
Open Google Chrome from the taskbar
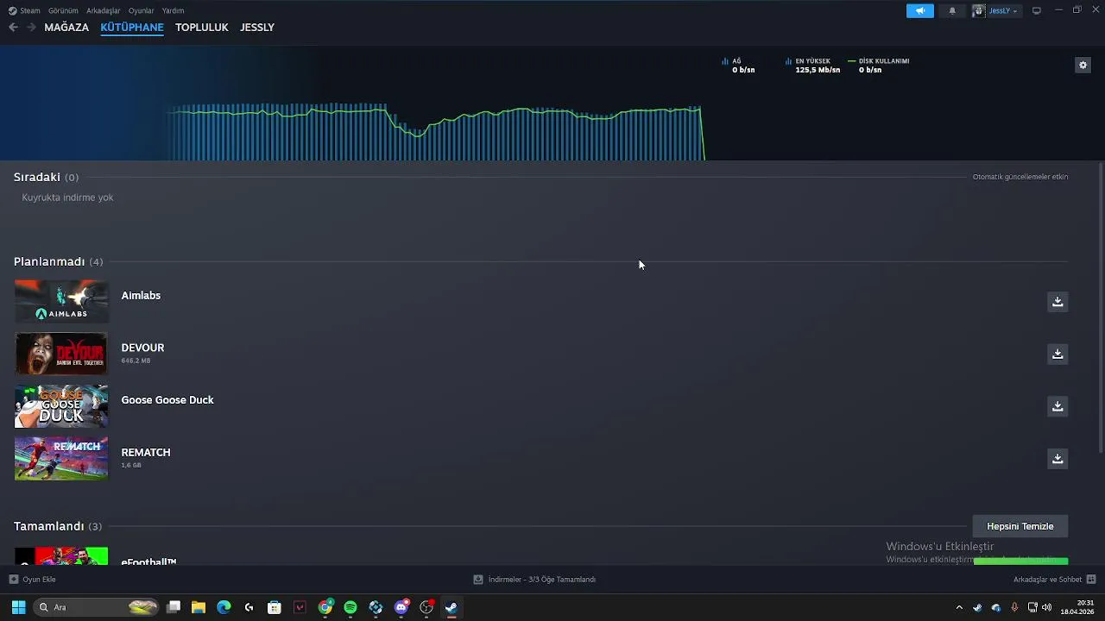click(325, 607)
